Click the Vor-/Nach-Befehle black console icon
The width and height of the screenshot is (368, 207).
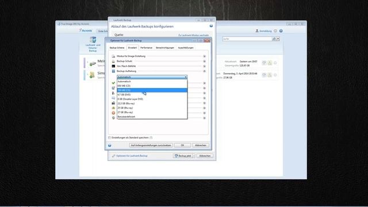click(x=113, y=66)
